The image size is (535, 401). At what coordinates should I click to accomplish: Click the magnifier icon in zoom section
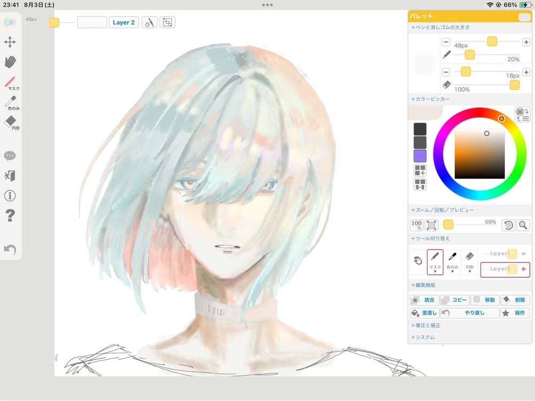tap(523, 225)
